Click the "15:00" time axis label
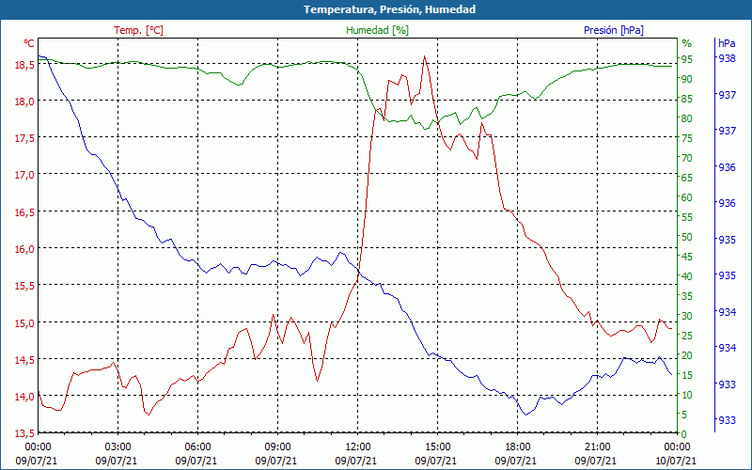Viewport: 752px width, 470px height. [x=438, y=447]
